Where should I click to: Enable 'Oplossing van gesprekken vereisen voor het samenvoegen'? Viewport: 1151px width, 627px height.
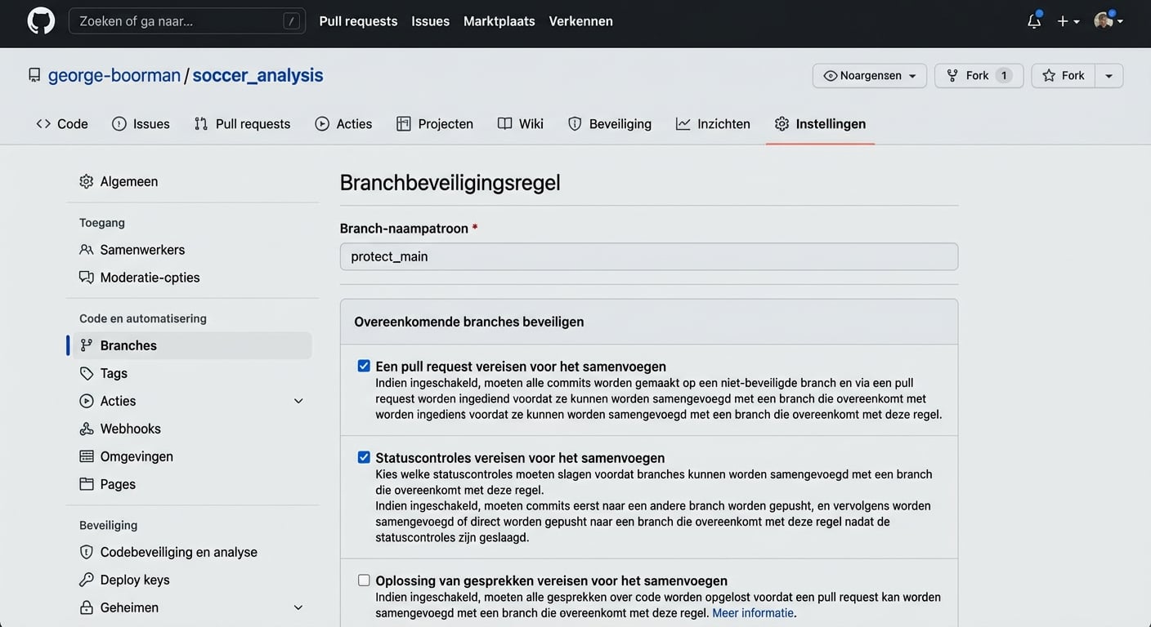[x=363, y=579]
